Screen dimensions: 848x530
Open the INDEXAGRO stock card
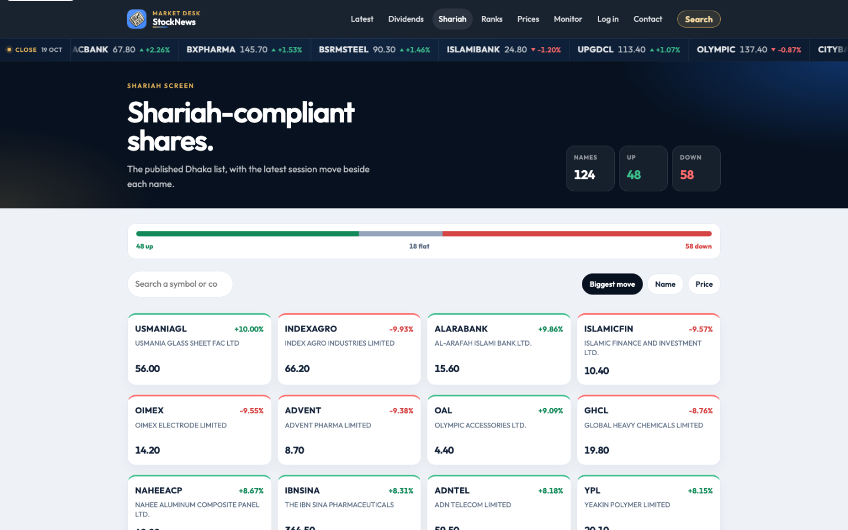pos(349,349)
